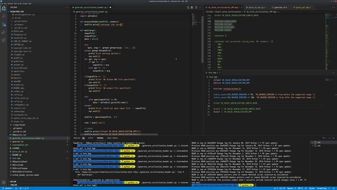Open generate.sh in the Explorer
Image resolution: width=337 pixels, height=190 pixels.
18,141
